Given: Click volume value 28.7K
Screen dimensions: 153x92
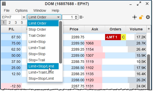Looking at the screenshot, I should [x=141, y=43].
